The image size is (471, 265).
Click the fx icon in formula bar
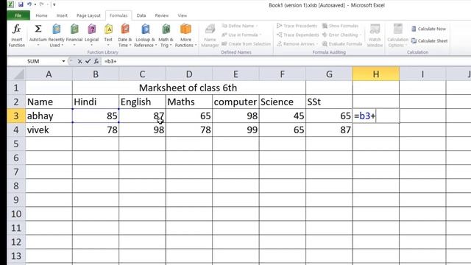pyautogui.click(x=96, y=61)
